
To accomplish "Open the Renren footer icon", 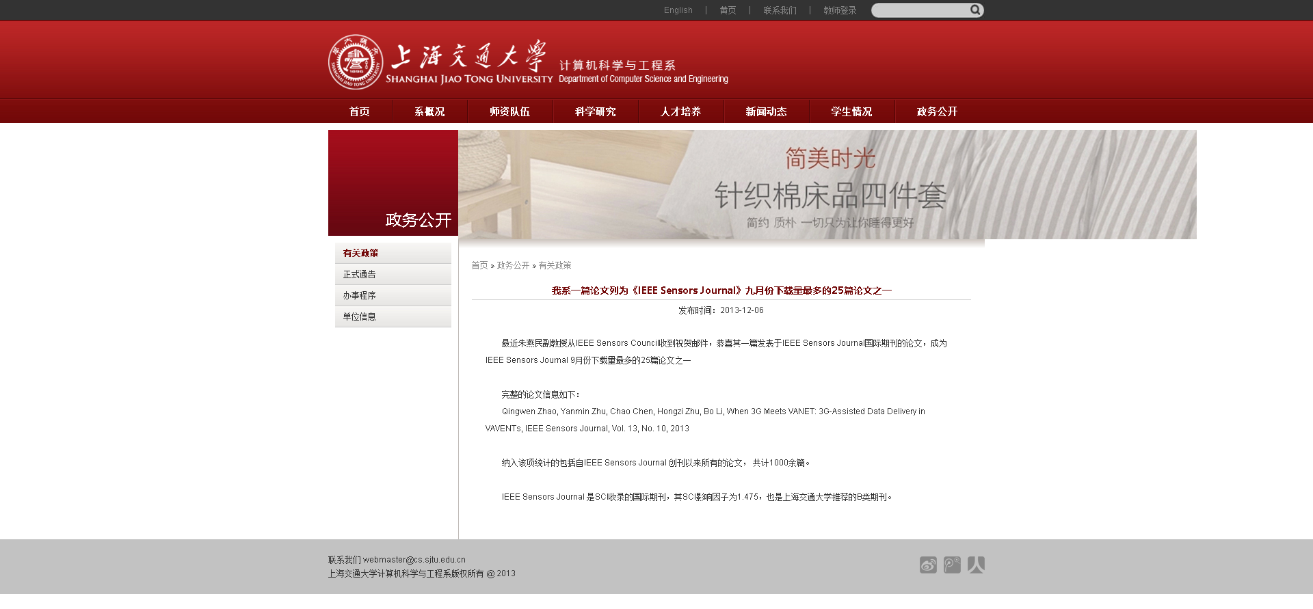I will click(x=976, y=565).
